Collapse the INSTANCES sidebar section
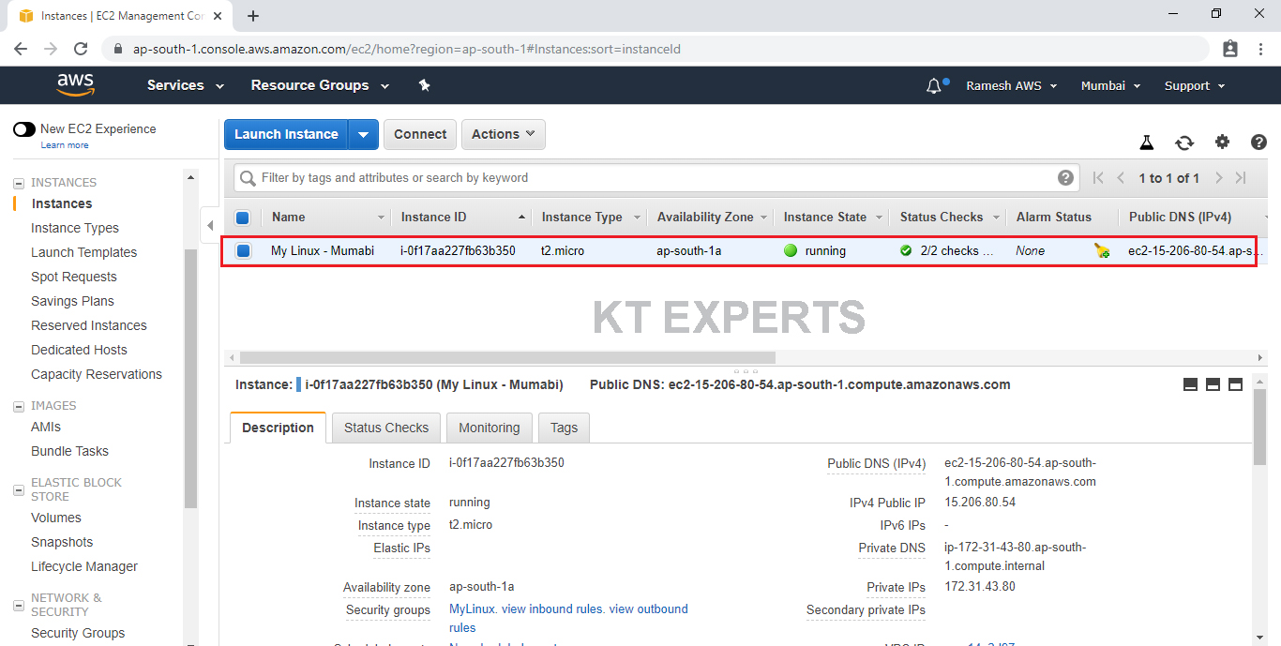Screen dimensions: 1281x646 click(19, 183)
